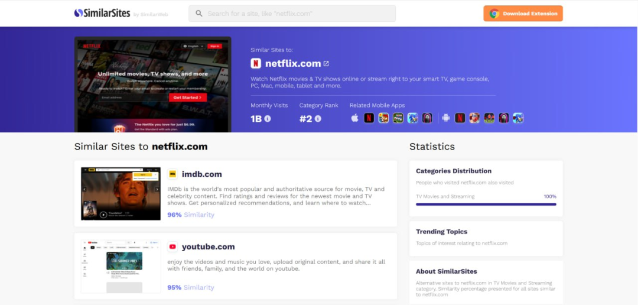Open the imdb.com preview thumbnail
This screenshot has width=638, height=305.
121,194
